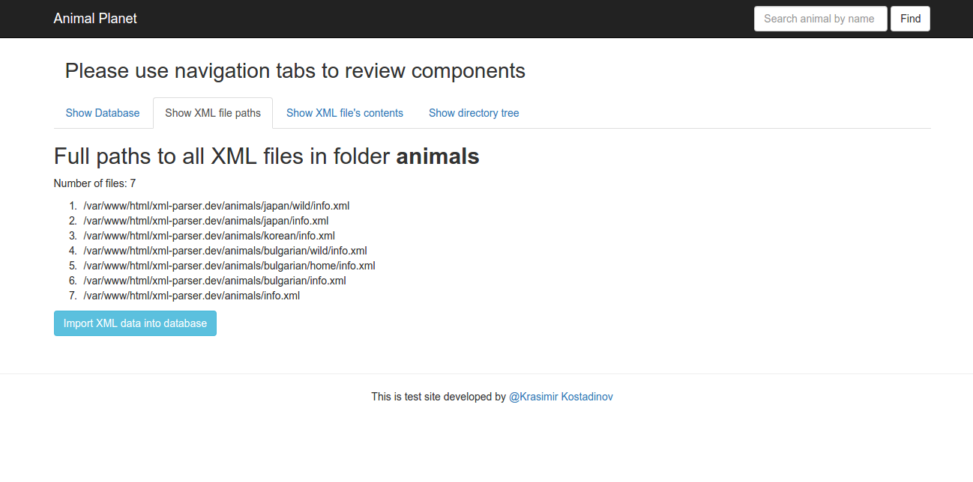Switch to the Show Database tab
Viewport: 973px width, 482px height.
(x=103, y=113)
